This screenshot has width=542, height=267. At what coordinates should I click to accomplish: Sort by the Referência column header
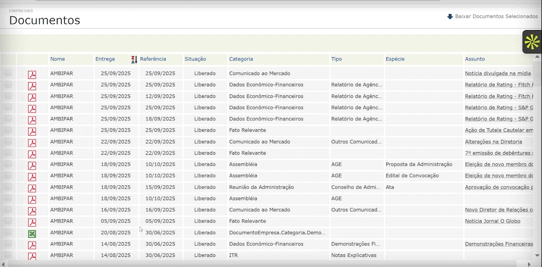point(153,59)
